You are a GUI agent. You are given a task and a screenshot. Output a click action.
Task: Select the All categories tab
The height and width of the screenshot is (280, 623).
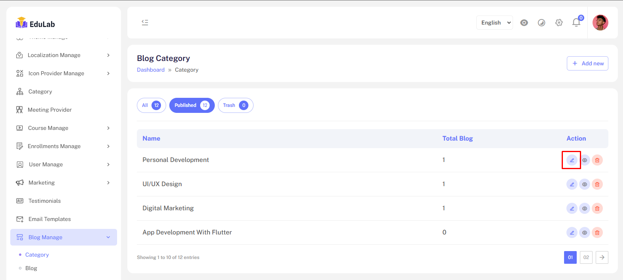click(151, 105)
